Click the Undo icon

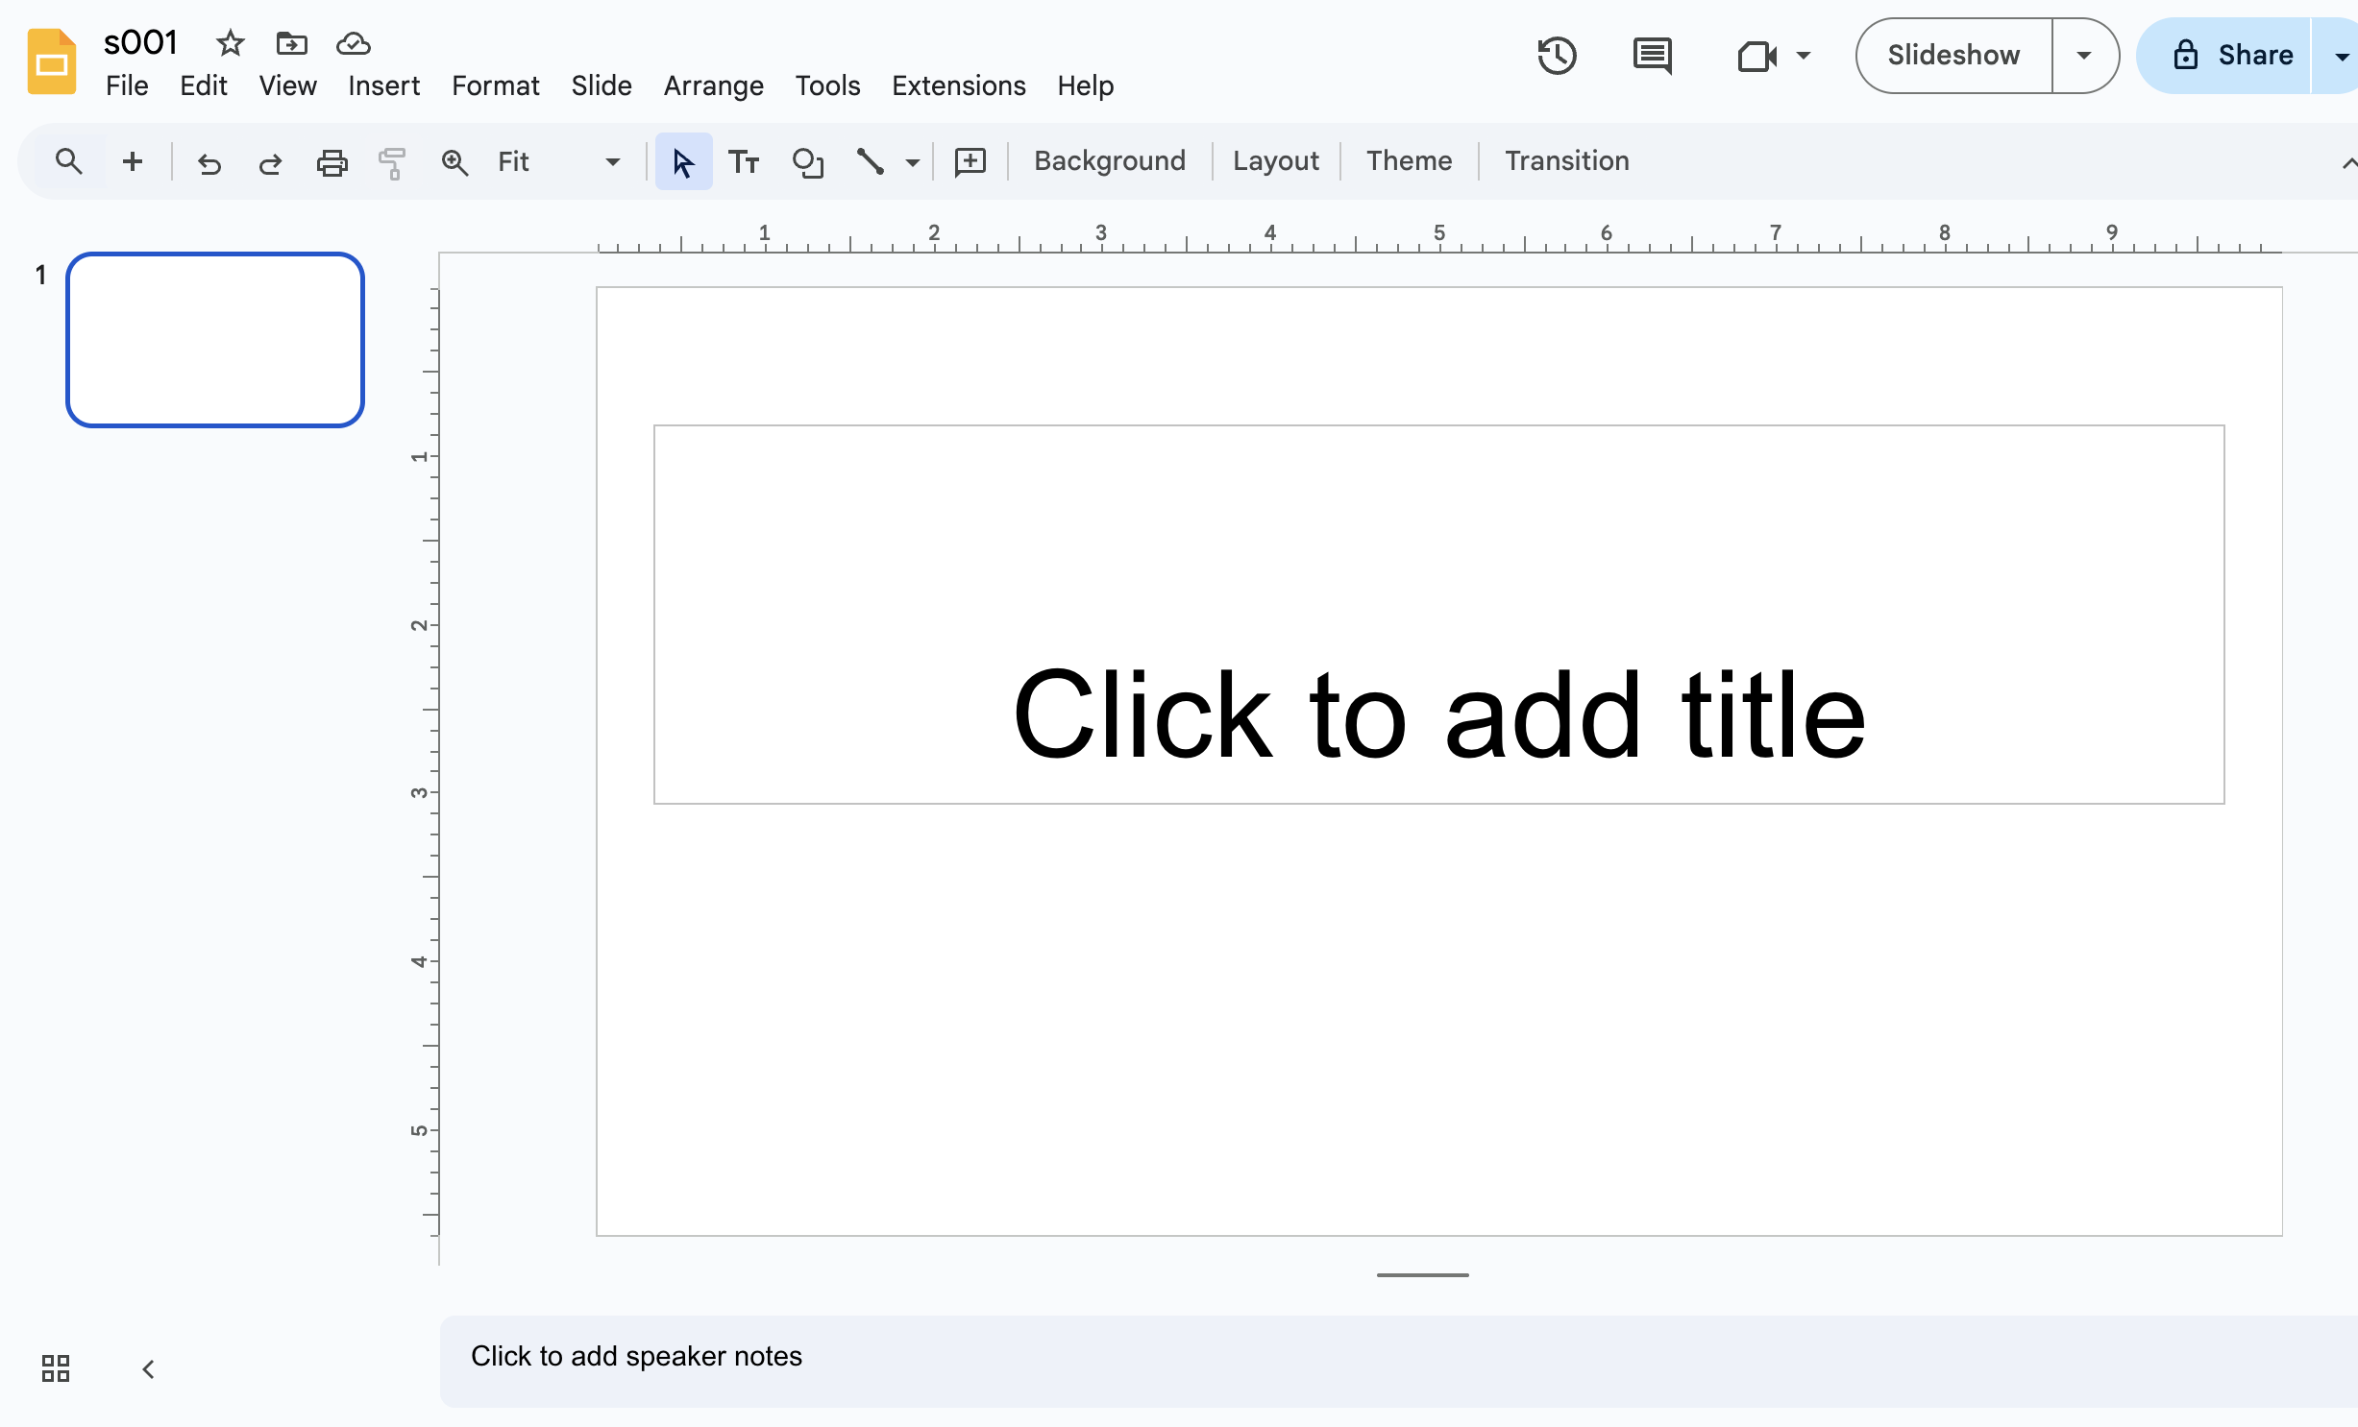(x=209, y=161)
